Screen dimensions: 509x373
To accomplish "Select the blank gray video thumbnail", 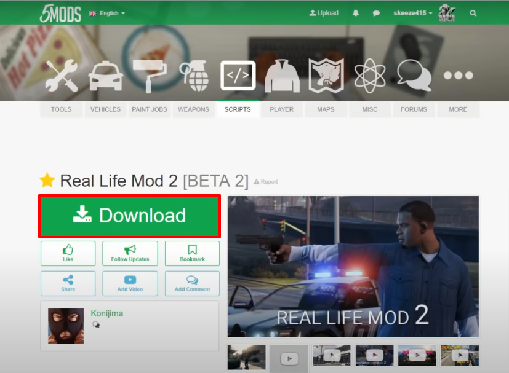I will click(x=289, y=358).
